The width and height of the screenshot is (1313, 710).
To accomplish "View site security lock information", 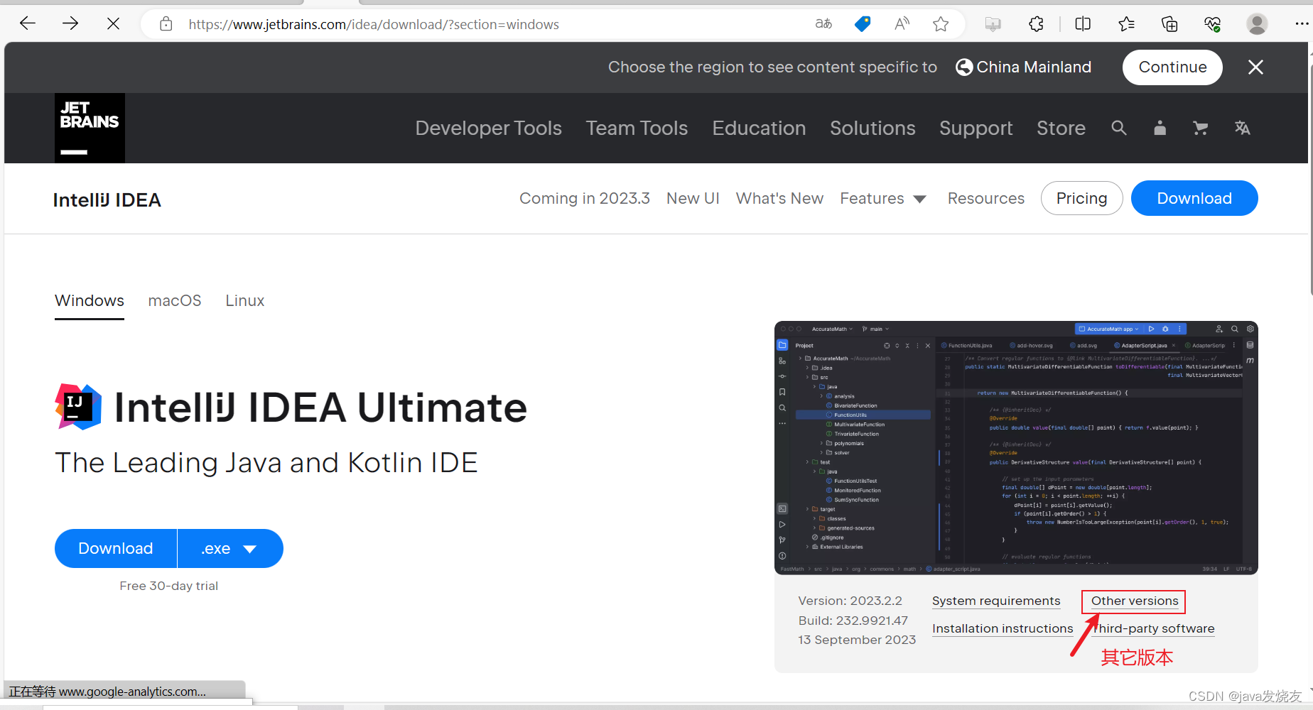I will pyautogui.click(x=166, y=24).
